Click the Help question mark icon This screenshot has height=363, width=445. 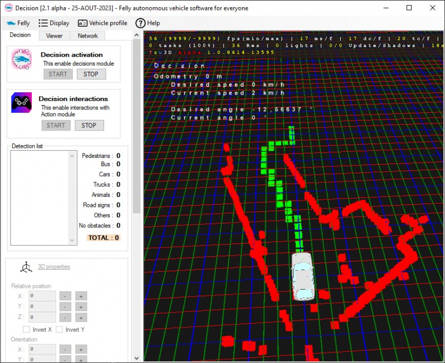click(x=140, y=23)
